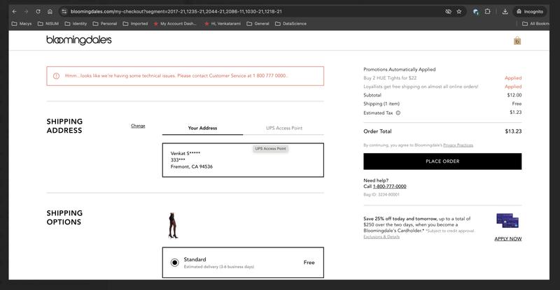Open the Privacy Practices link
560x290 pixels.
(x=458, y=145)
